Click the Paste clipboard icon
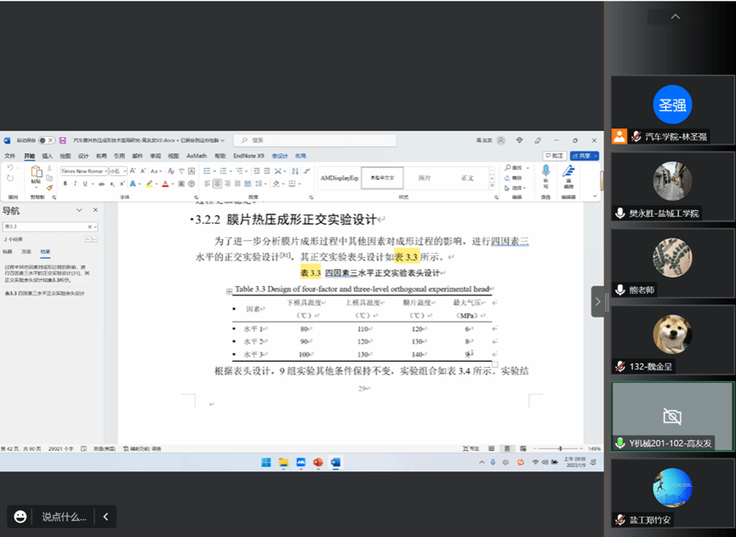This screenshot has width=736, height=537. [x=36, y=174]
